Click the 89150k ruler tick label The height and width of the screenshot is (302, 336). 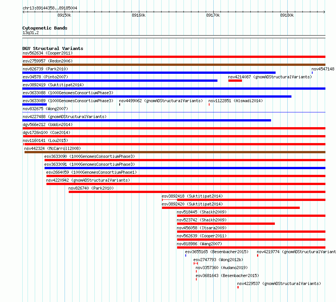click(x=64, y=15)
